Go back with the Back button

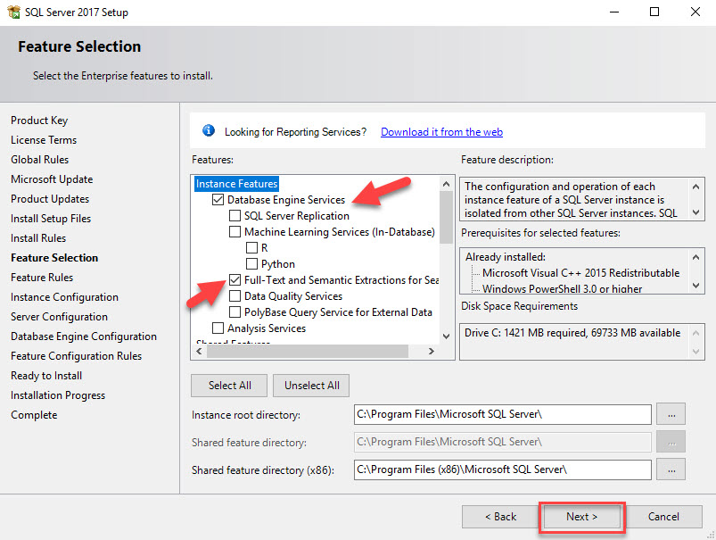(x=500, y=517)
